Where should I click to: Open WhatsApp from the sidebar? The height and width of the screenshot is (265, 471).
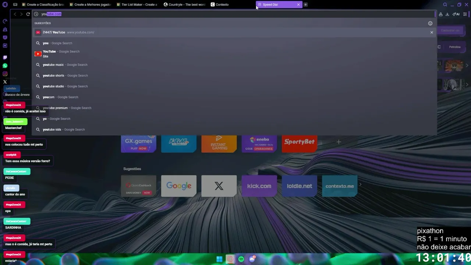pos(5,66)
